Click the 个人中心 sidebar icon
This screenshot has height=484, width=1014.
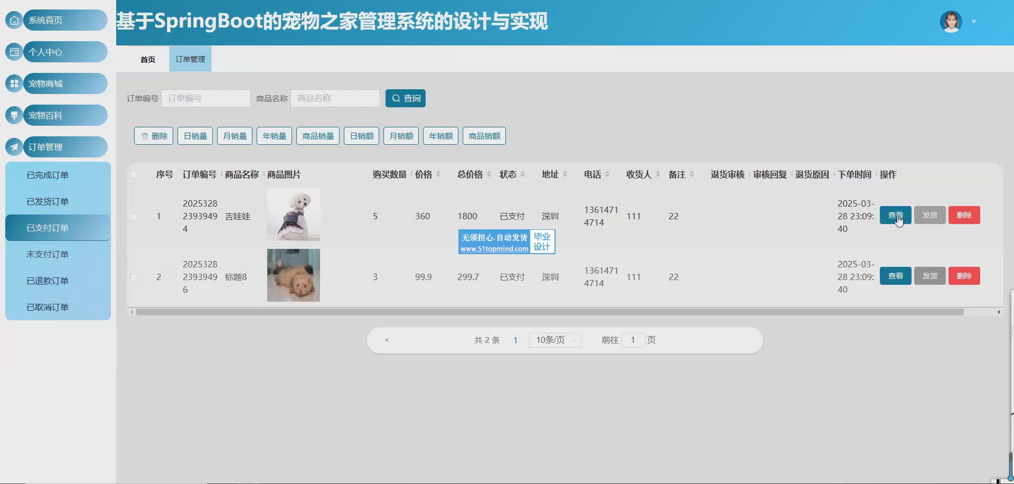[x=14, y=52]
